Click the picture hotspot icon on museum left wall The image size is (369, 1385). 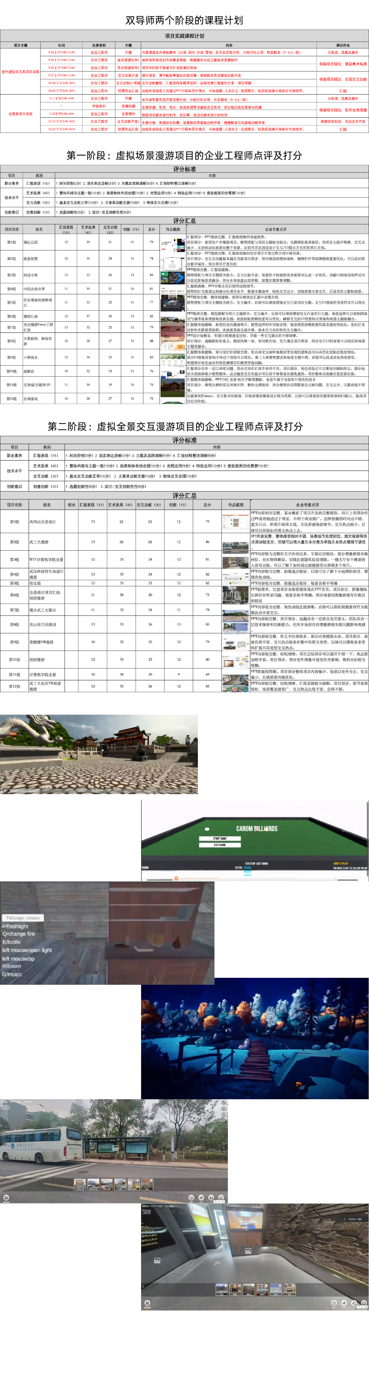click(157, 1260)
